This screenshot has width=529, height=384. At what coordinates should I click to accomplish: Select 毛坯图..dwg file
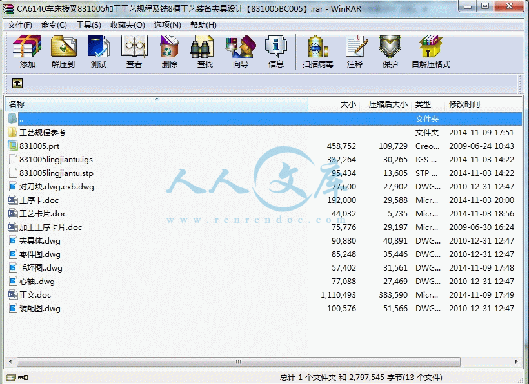[41, 268]
